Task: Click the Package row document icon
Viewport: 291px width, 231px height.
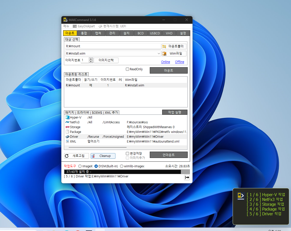Action: (67, 132)
